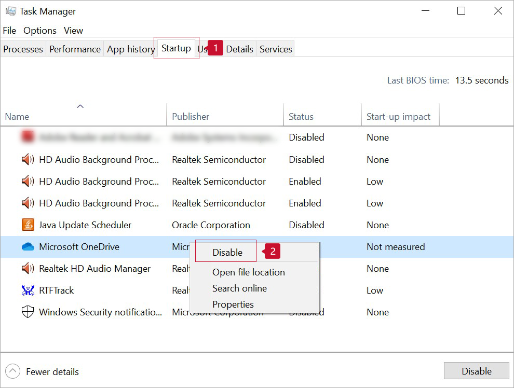
Task: Click the Realtek HD Audio Manager speaker icon
Action: (28, 269)
